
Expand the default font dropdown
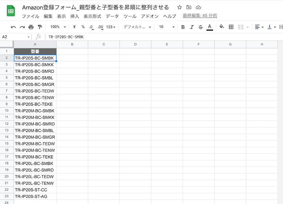point(137,27)
